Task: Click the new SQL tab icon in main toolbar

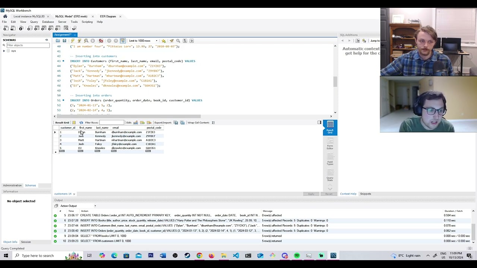Action: point(5,28)
